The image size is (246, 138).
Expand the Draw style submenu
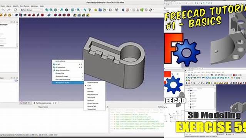(68, 74)
